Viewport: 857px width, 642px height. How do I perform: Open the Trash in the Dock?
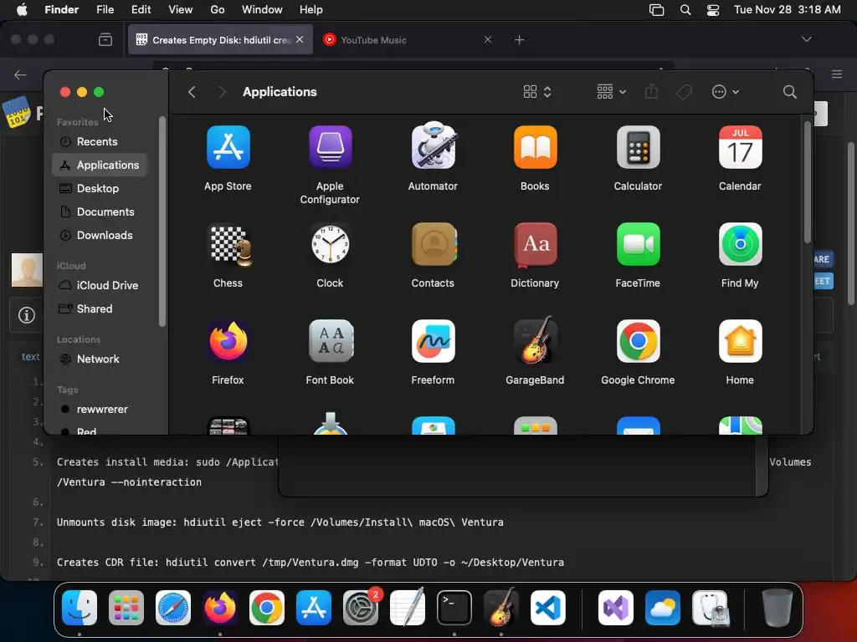(777, 608)
